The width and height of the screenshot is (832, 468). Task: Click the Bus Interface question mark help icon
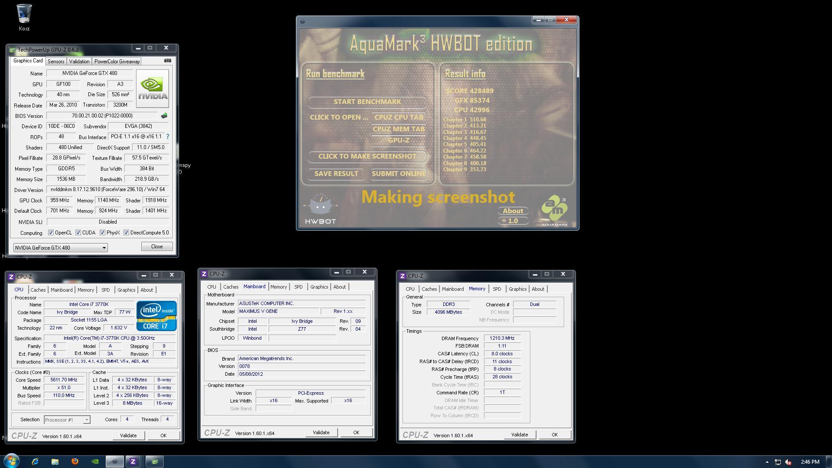pyautogui.click(x=168, y=136)
